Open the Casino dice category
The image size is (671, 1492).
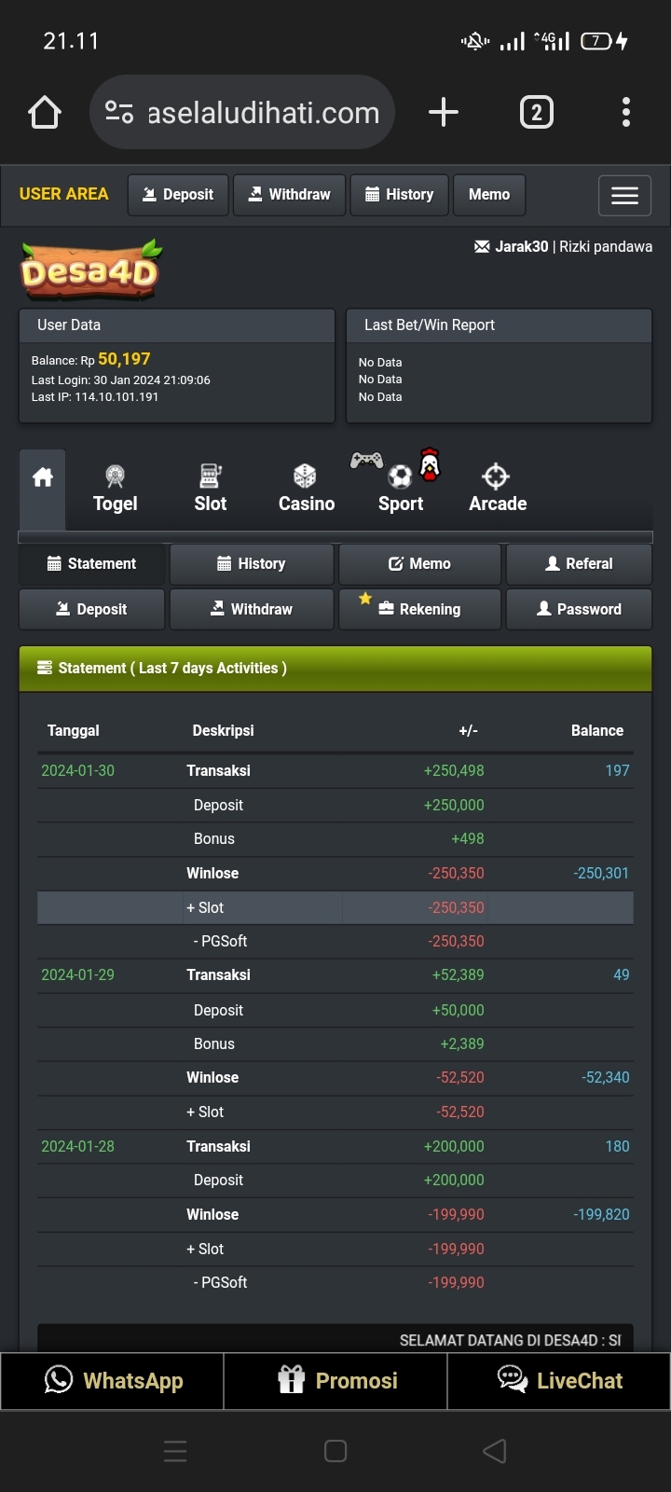tap(306, 489)
